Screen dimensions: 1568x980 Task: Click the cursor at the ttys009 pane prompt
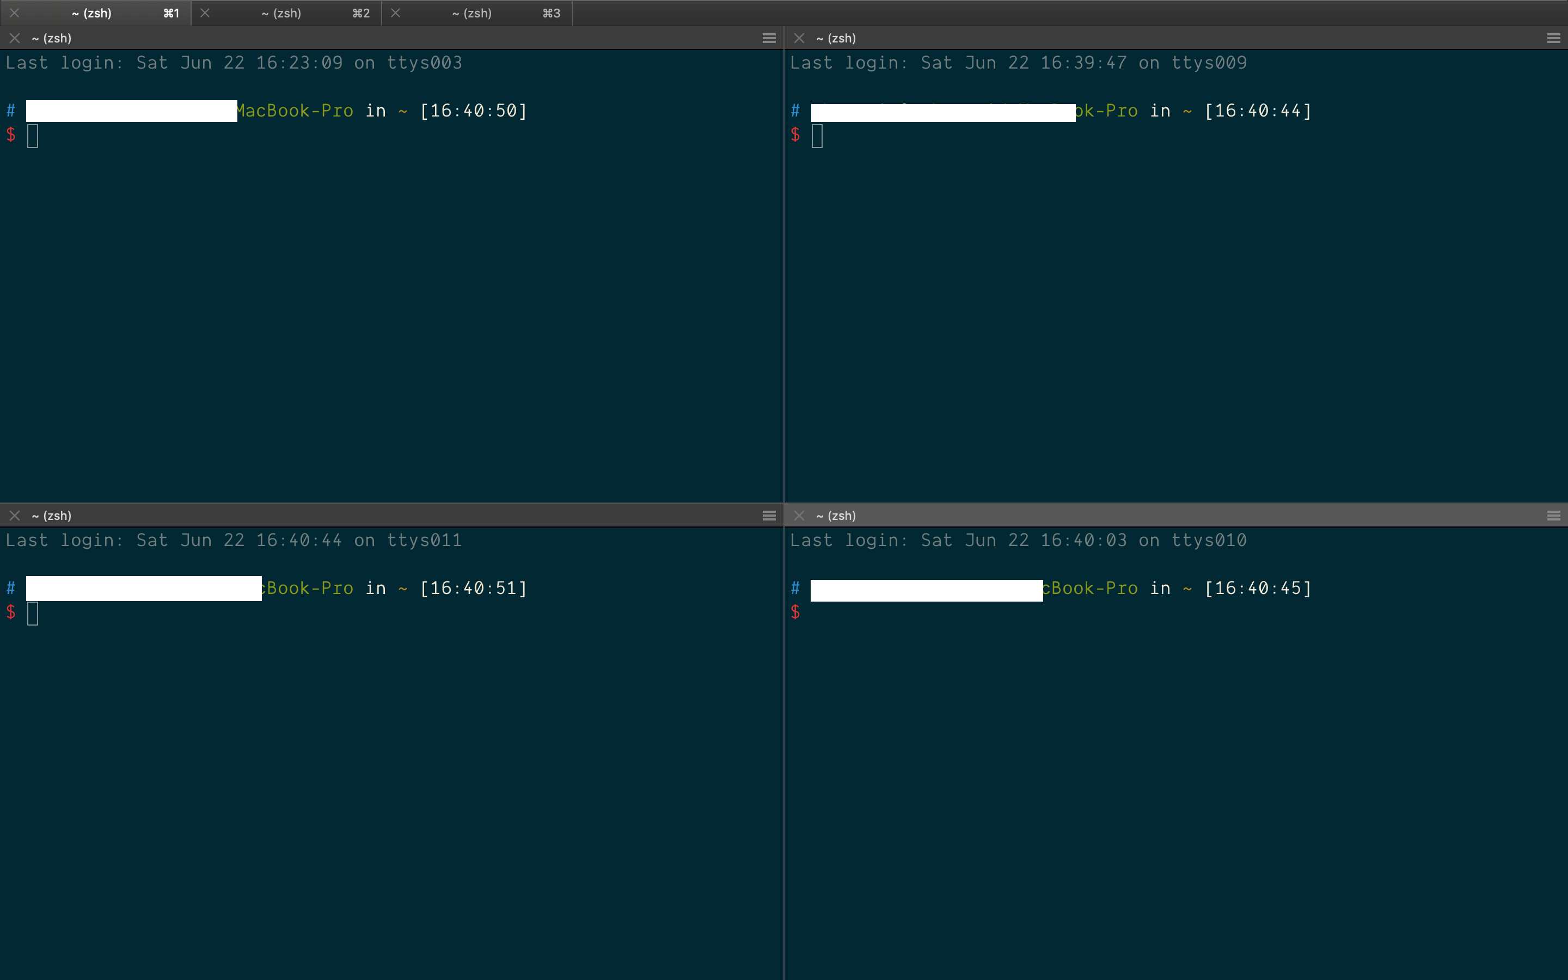point(817,136)
